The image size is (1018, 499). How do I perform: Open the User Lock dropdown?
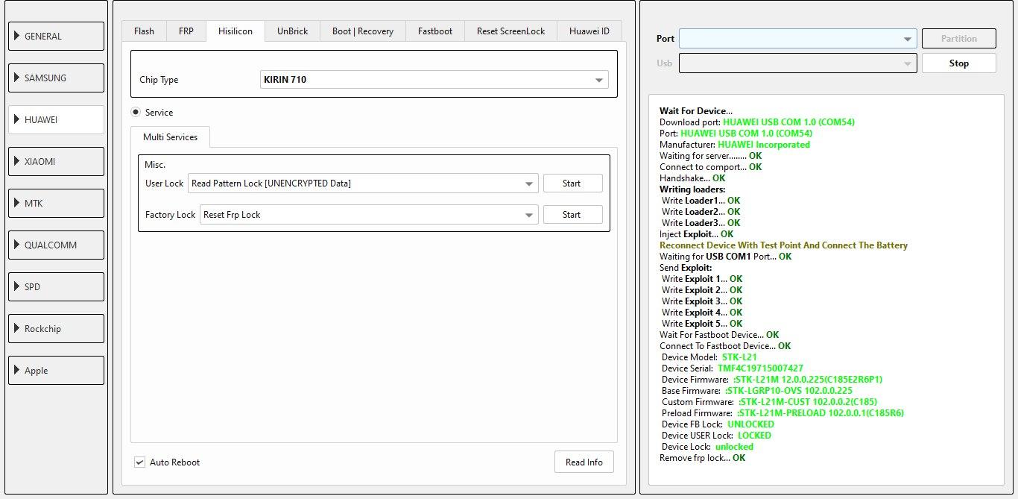[x=363, y=183]
